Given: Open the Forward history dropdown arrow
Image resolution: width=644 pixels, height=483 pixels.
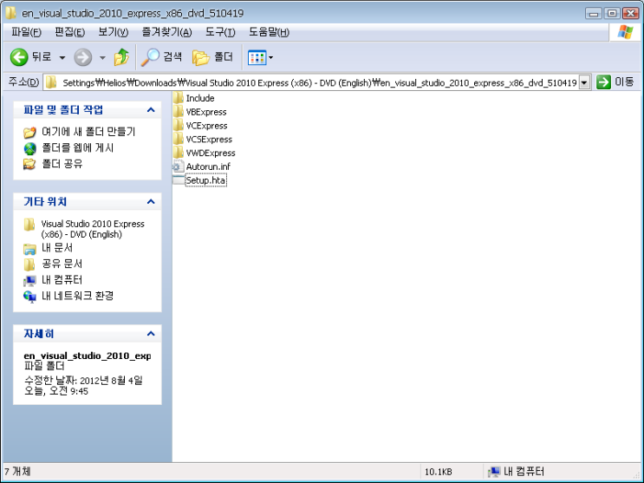Looking at the screenshot, I should (x=102, y=57).
